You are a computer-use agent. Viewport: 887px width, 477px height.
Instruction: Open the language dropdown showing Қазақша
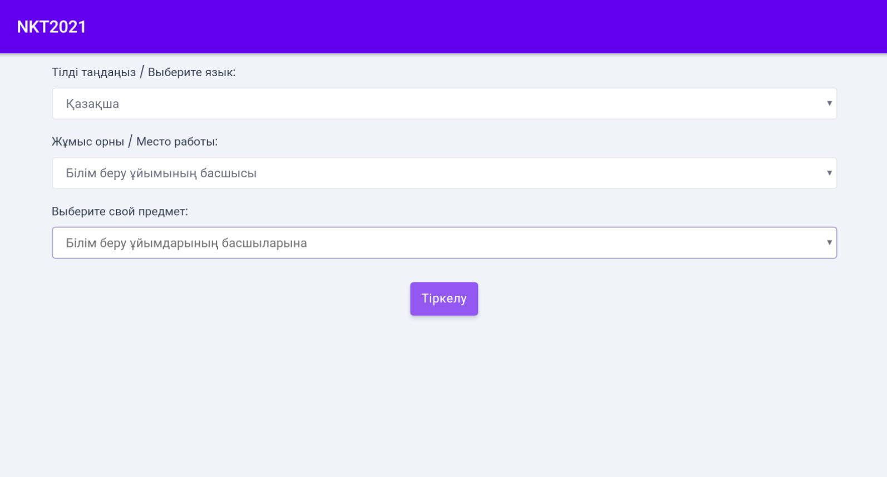[x=444, y=103]
